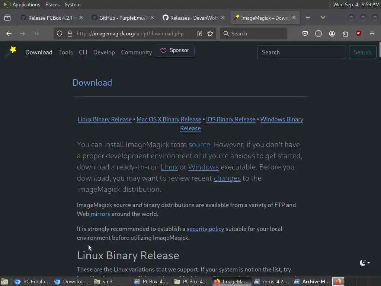Image resolution: width=381 pixels, height=286 pixels.
Task: Click the Download page heading
Action: pos(92,83)
